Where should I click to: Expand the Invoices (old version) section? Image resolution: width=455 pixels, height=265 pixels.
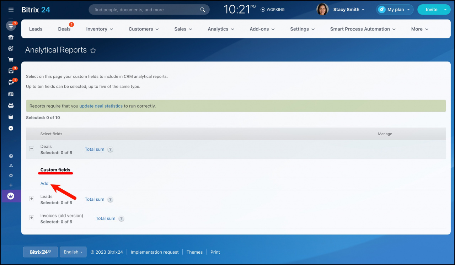pyautogui.click(x=32, y=218)
